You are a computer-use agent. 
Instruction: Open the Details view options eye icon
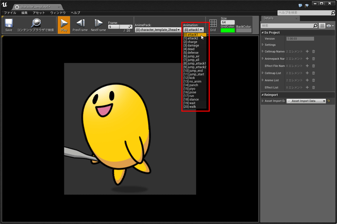tap(330, 26)
